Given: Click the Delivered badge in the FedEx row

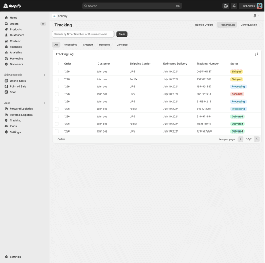Looking at the screenshot, I should [x=237, y=124].
